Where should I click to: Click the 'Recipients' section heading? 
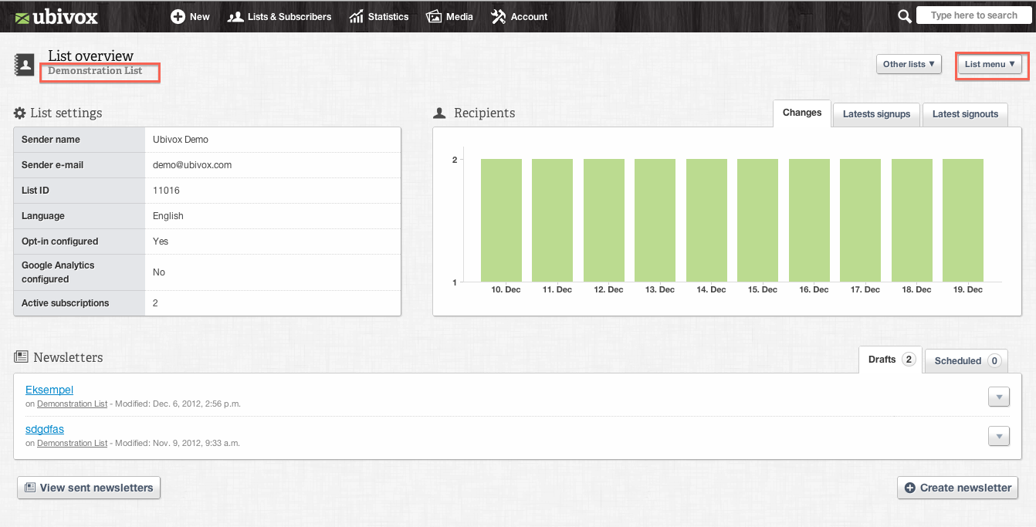coord(484,113)
